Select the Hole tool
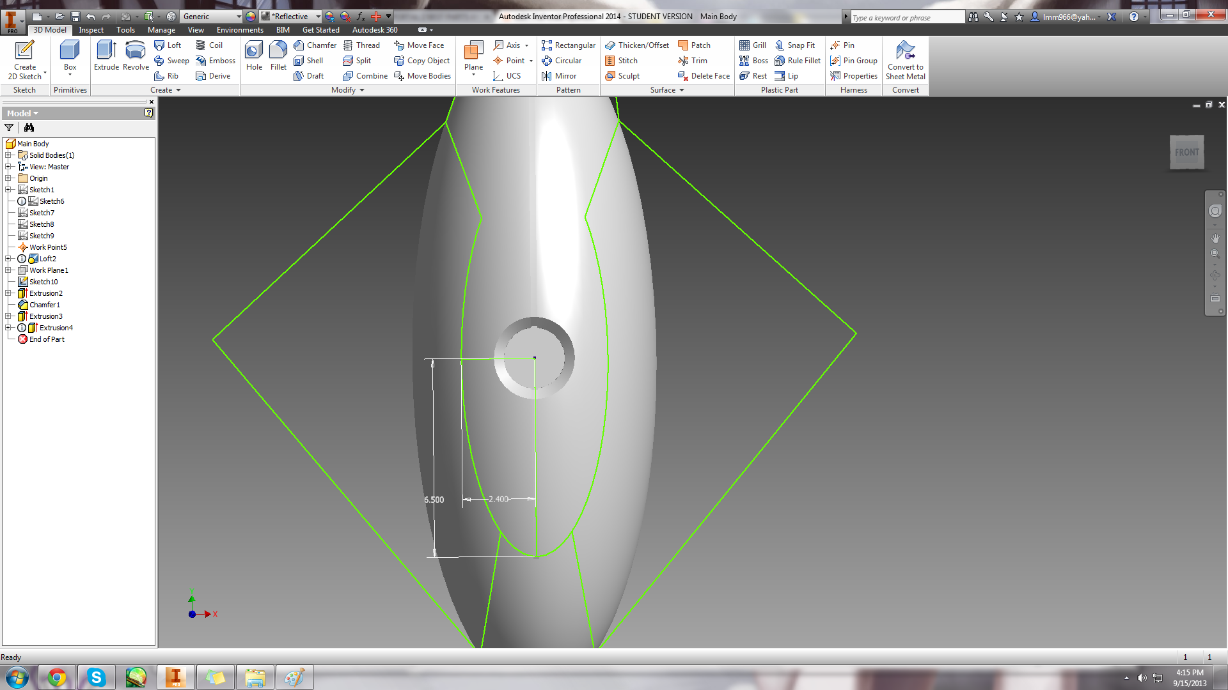Screen dimensions: 1228x690 pos(254,55)
